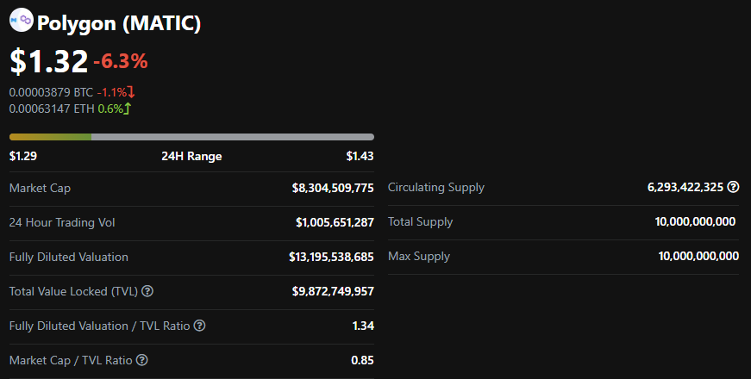
Task: Click the $1.43 24H range high value
Action: [360, 156]
